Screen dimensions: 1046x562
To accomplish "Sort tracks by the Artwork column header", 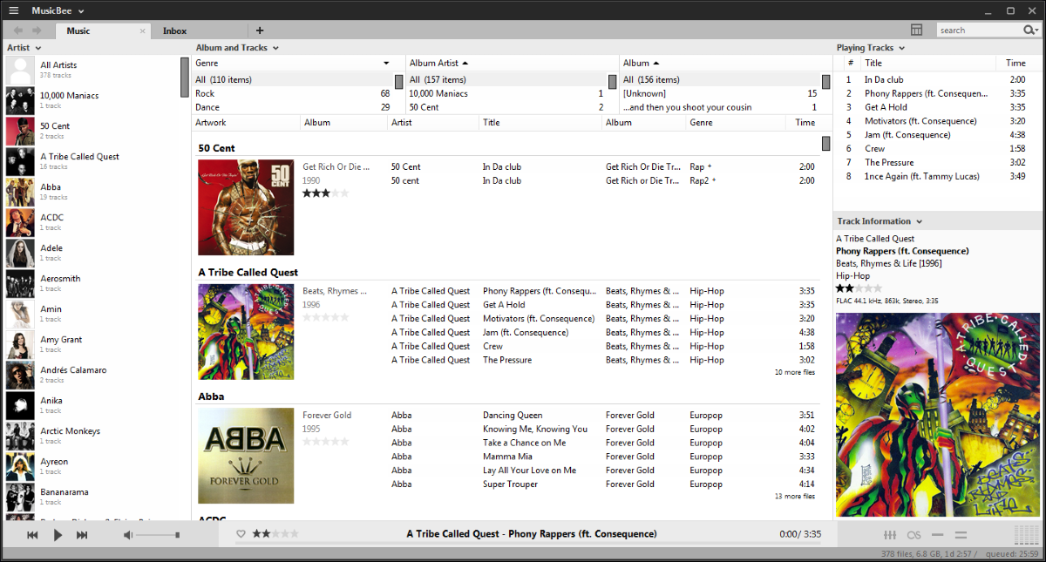I will 246,123.
